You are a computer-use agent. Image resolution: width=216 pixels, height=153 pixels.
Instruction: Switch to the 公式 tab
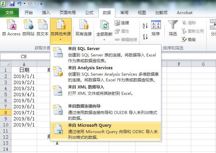pos(89,13)
